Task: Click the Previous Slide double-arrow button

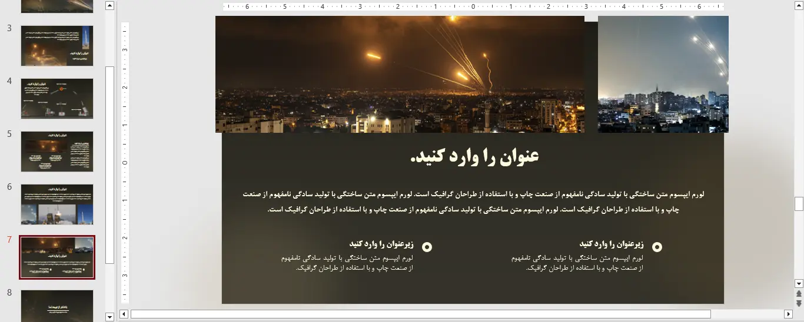Action: click(x=799, y=293)
